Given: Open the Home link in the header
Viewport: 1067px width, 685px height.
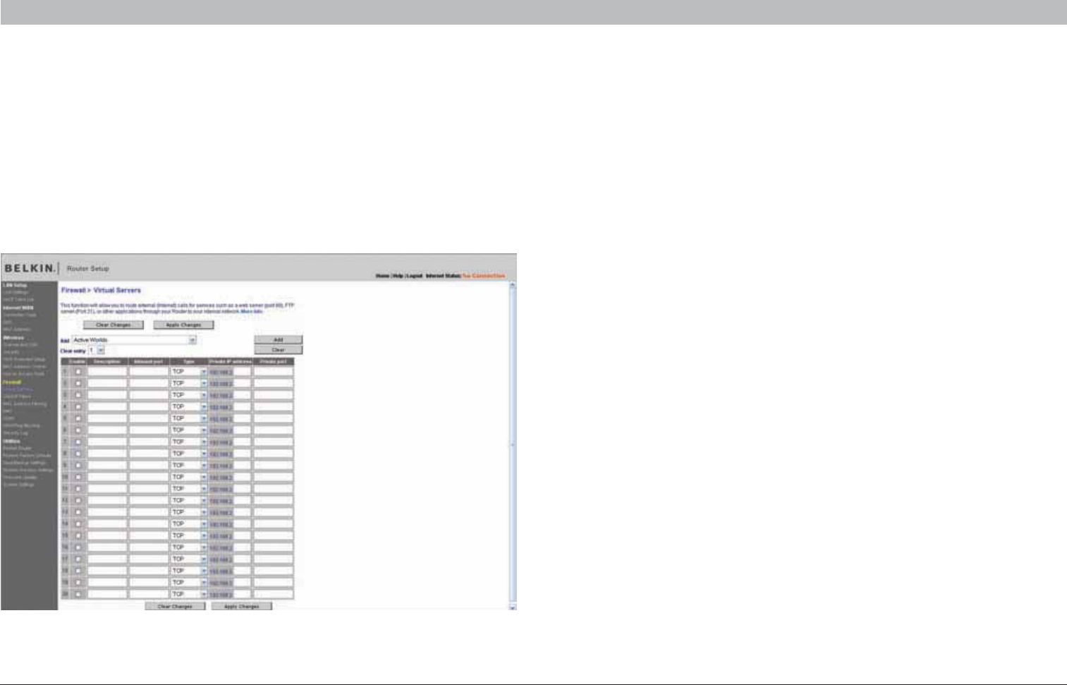Looking at the screenshot, I should click(x=382, y=276).
